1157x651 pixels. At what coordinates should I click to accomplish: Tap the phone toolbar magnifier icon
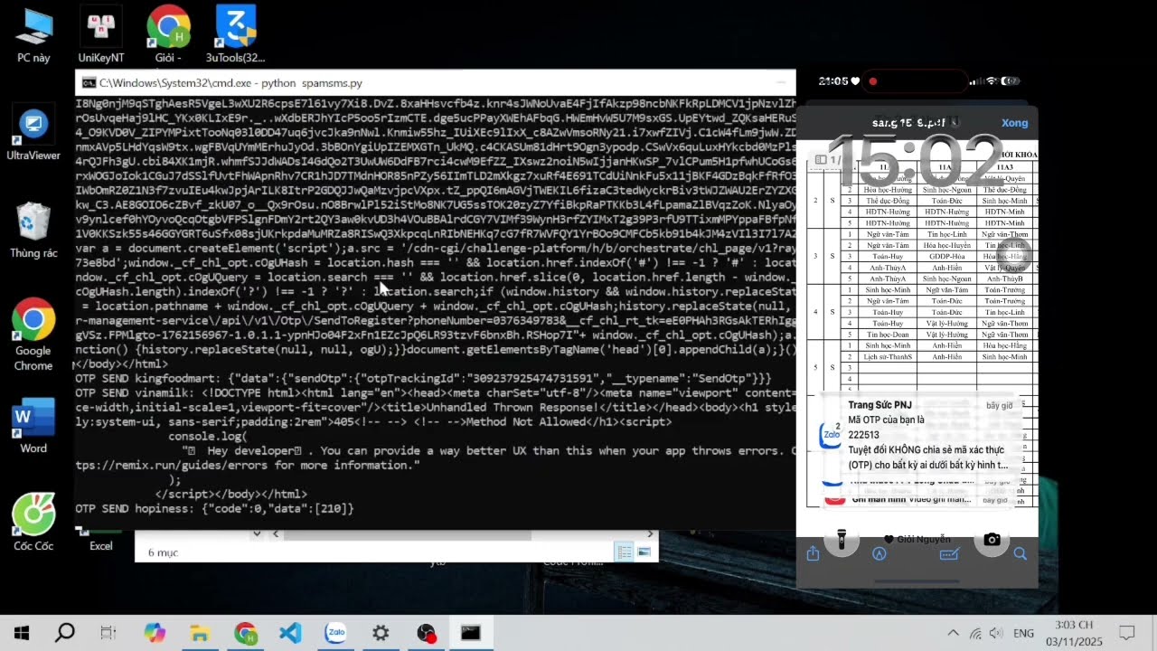(1021, 554)
